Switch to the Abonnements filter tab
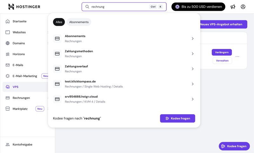Viewport: 254px width, 153px height. pyautogui.click(x=79, y=22)
